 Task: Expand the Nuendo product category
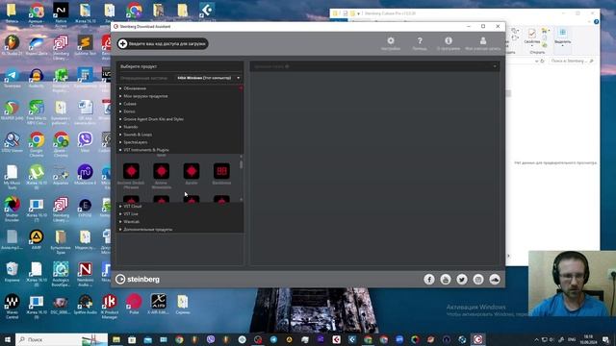click(130, 127)
